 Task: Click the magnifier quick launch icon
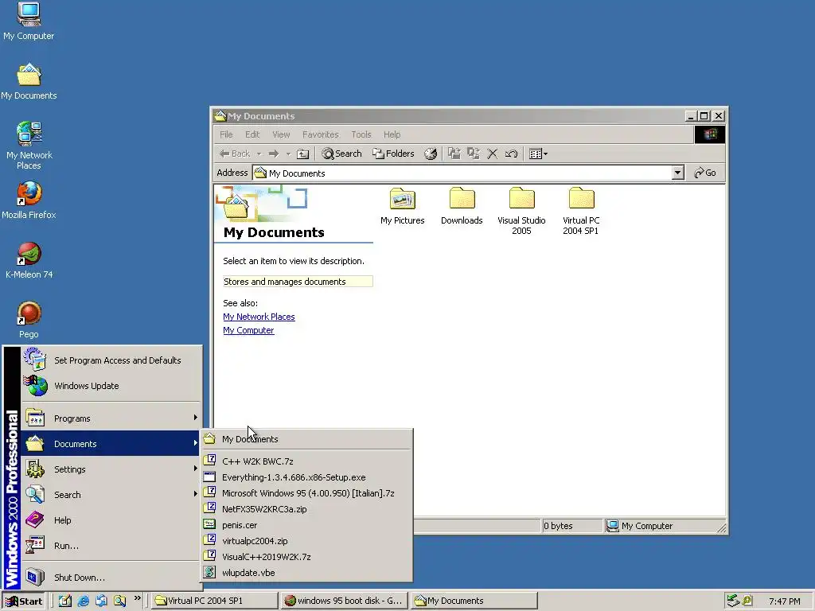[x=119, y=601]
